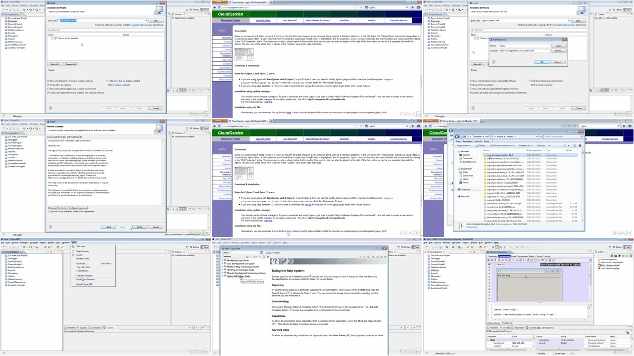Click the Welcome icon in the Help menu

[73, 246]
